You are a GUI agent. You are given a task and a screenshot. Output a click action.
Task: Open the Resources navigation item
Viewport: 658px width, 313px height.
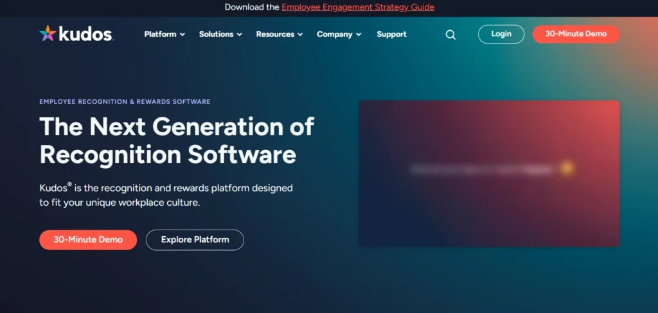click(x=275, y=35)
